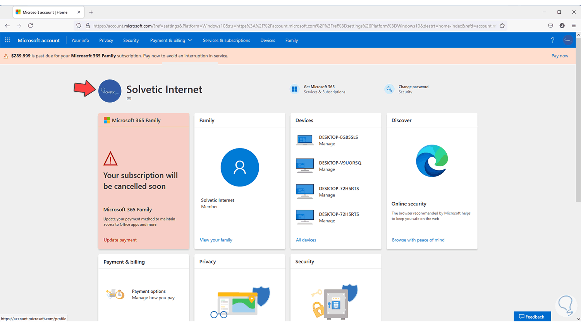Screen dimensions: 581x326
Task: Click the DESKTOP-EG85SLS device icon
Action: 305,140
